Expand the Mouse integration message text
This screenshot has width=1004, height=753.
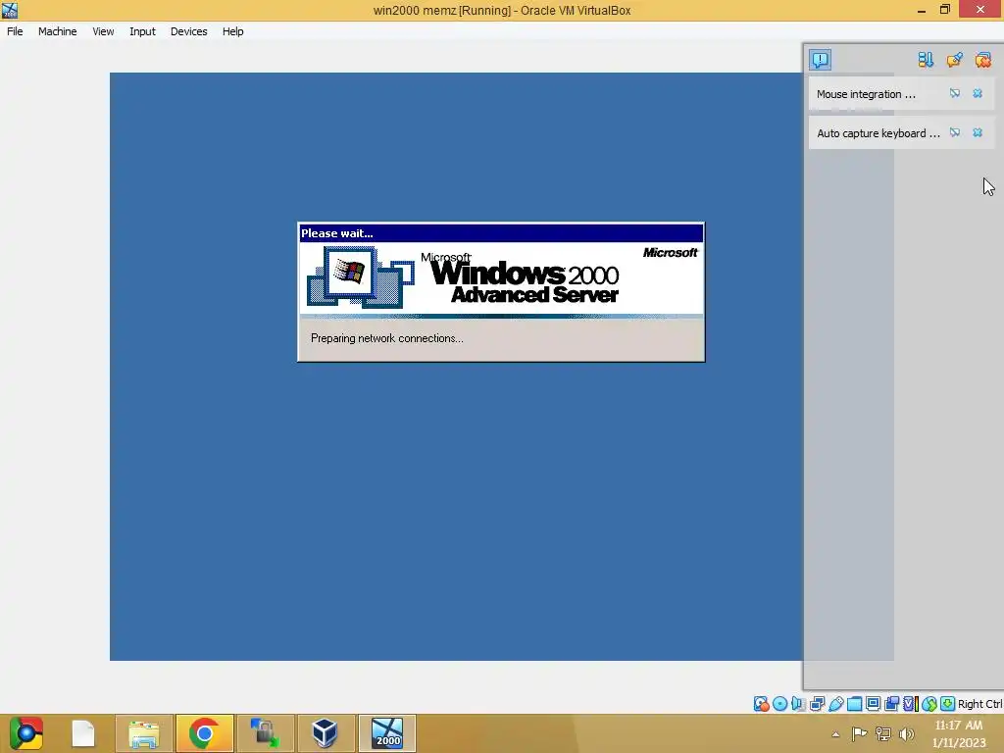tap(866, 94)
